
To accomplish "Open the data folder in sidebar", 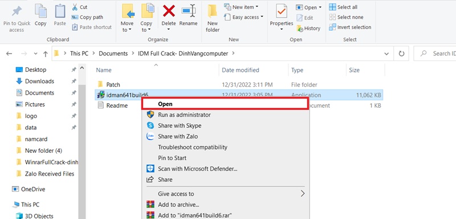I will tap(31, 127).
